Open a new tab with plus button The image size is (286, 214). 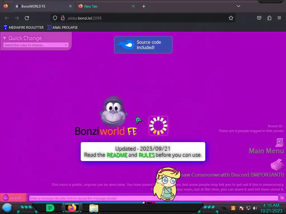(144, 6)
